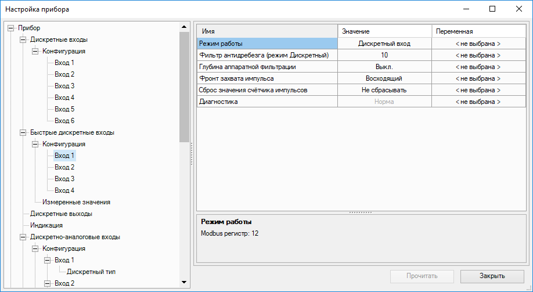Collapse Дискретно-аналоговые входы tree branch
The image size is (533, 292).
pos(23,237)
